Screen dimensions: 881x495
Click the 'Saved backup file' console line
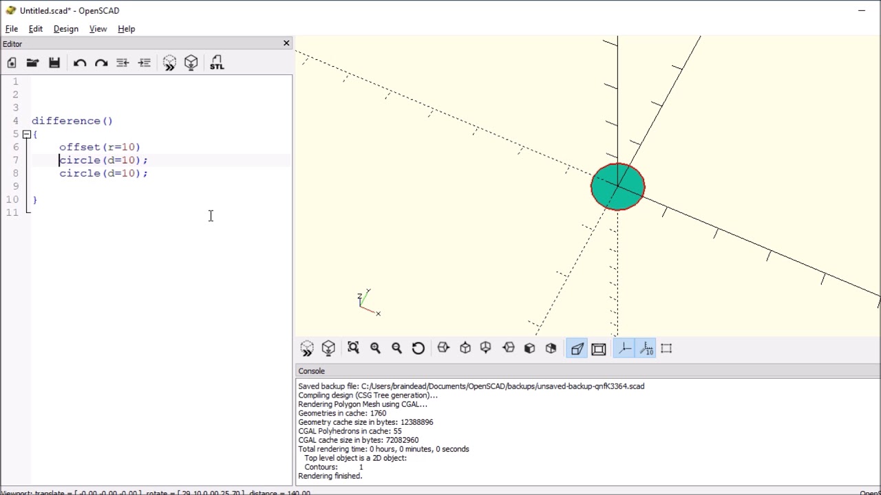[471, 386]
